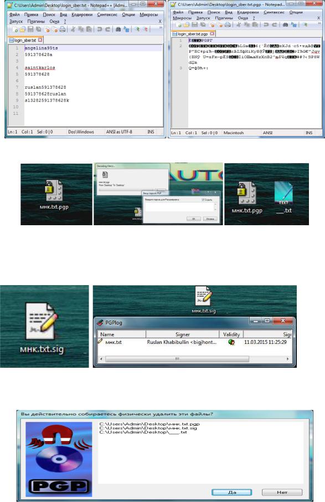Click Open file icon in login_sber.txt.pgp window

coord(187,24)
